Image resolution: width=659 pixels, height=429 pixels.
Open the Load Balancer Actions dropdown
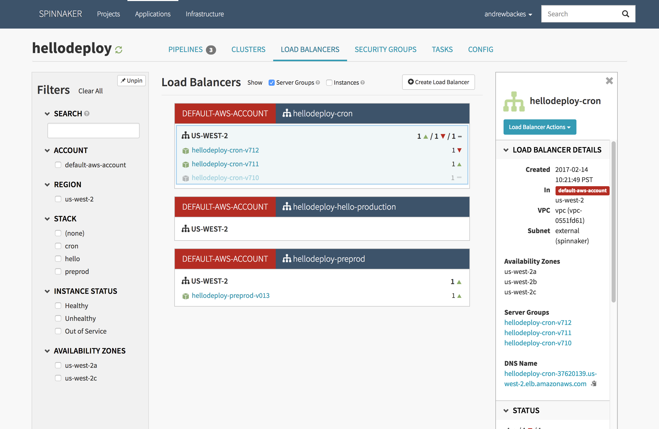click(x=539, y=127)
